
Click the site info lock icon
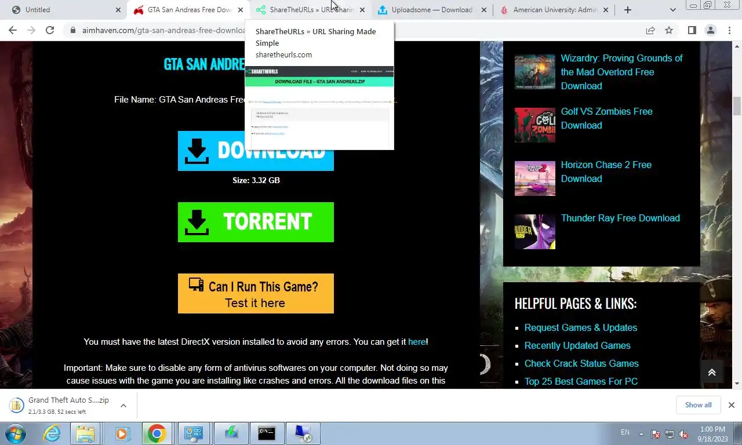tap(72, 30)
